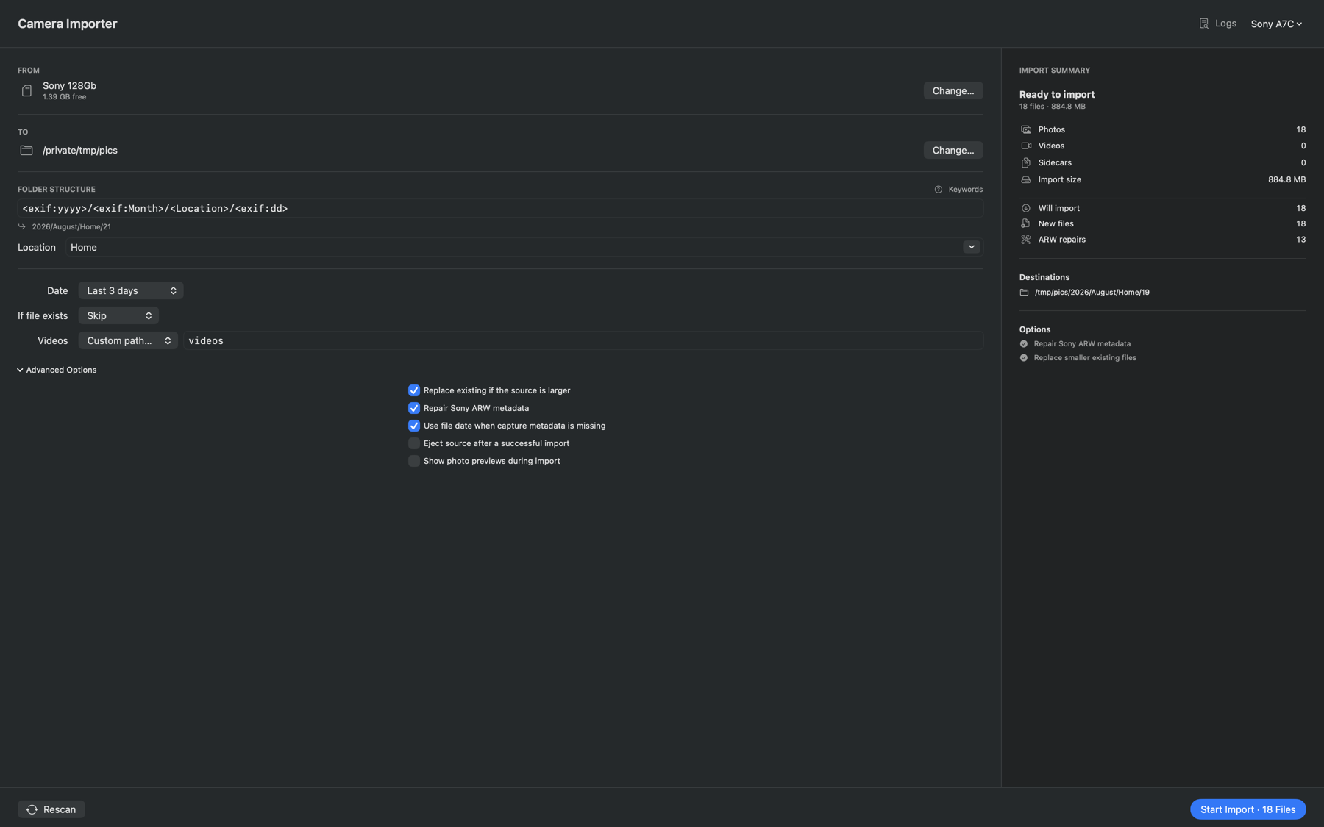
Task: Click the SD card icon under From
Action: point(26,90)
